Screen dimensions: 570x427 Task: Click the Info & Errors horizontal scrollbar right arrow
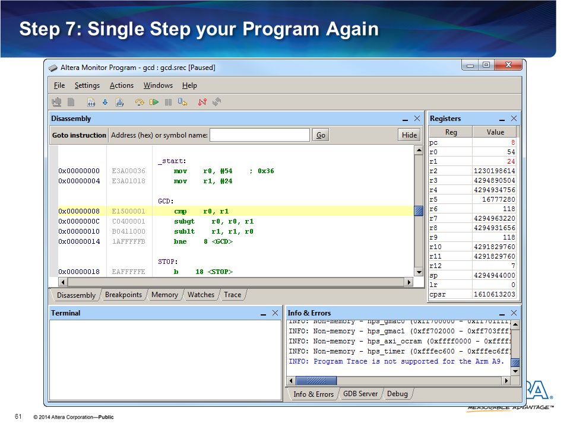pos(506,381)
